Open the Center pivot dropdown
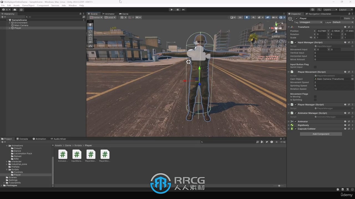 pos(96,17)
